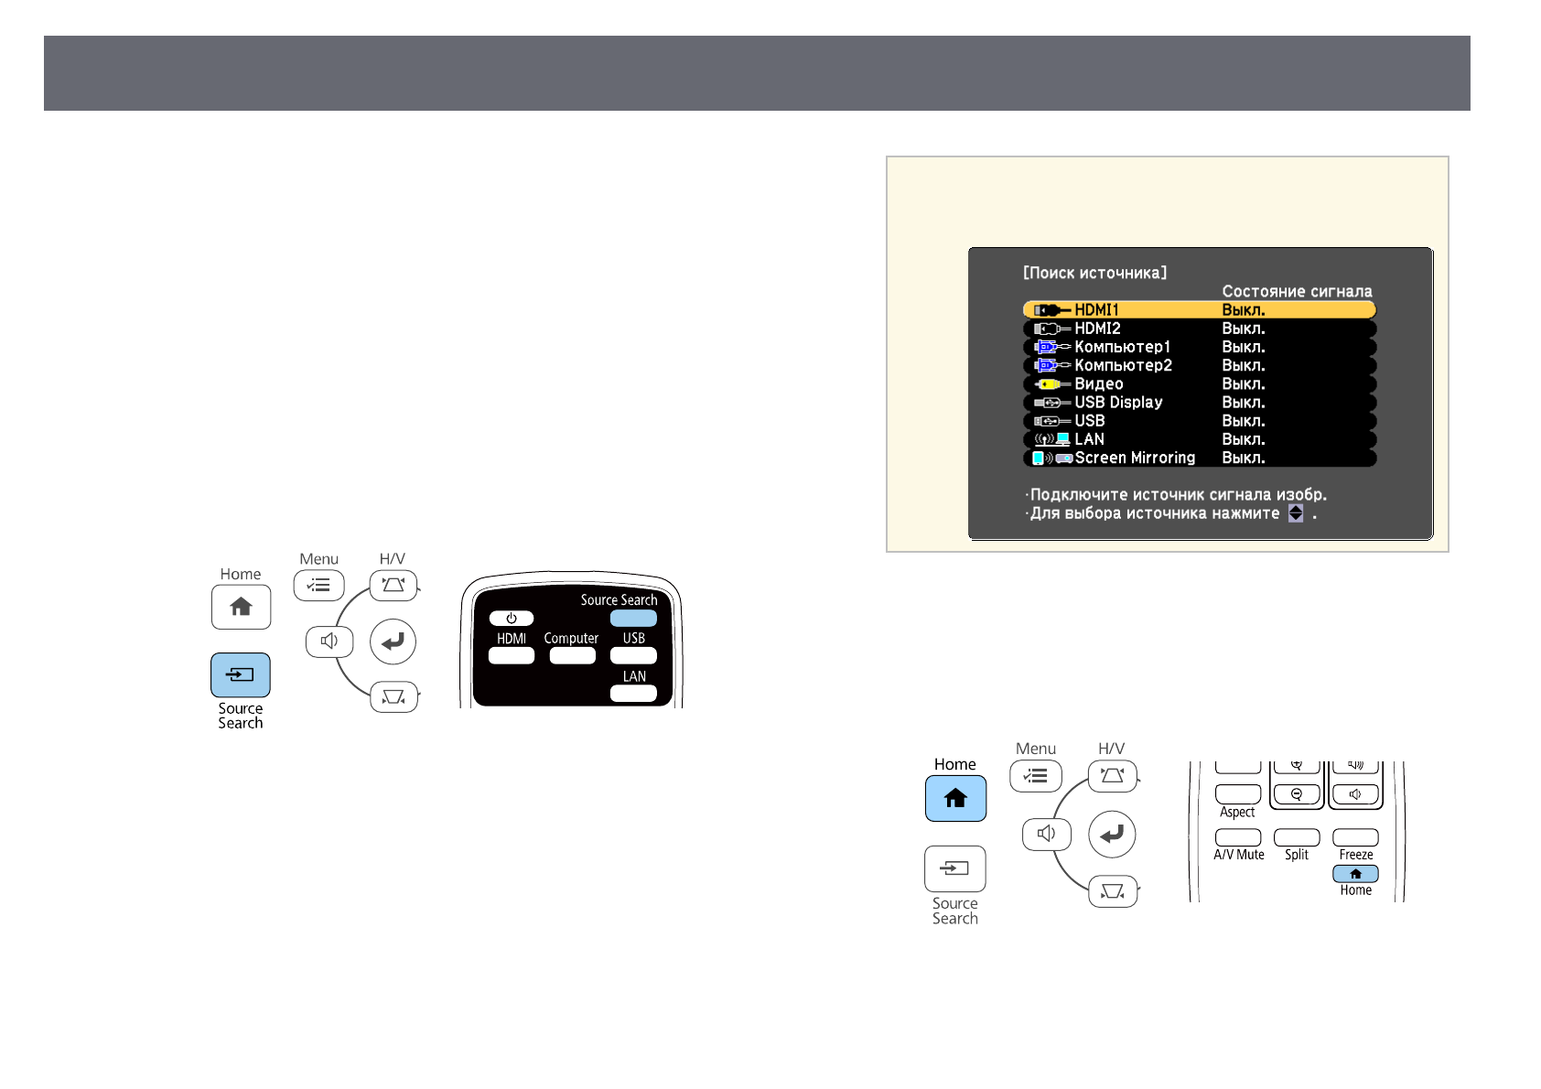Click the power button on the remote
1541x1089 pixels.
point(511,619)
